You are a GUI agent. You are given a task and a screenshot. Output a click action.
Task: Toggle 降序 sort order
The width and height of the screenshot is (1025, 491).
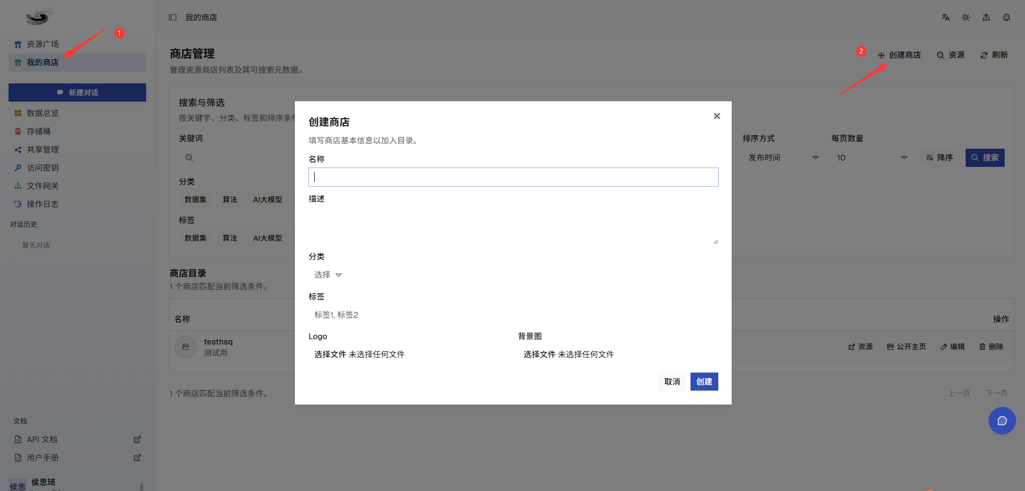coord(939,158)
